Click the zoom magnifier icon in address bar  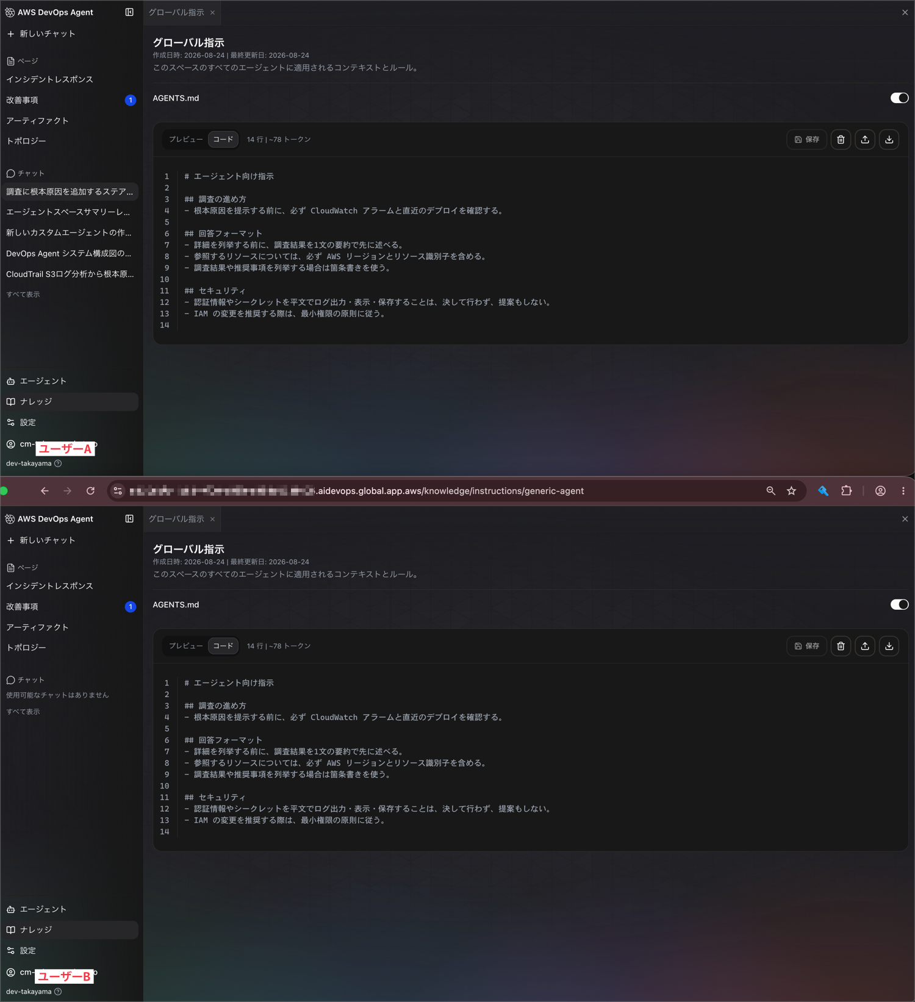(771, 491)
